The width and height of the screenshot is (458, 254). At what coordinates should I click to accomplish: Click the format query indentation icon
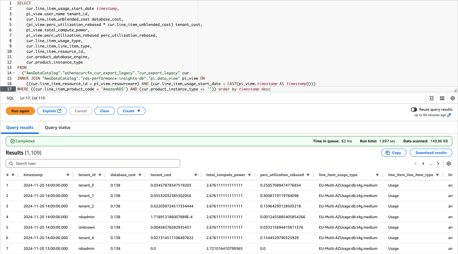click(x=431, y=98)
